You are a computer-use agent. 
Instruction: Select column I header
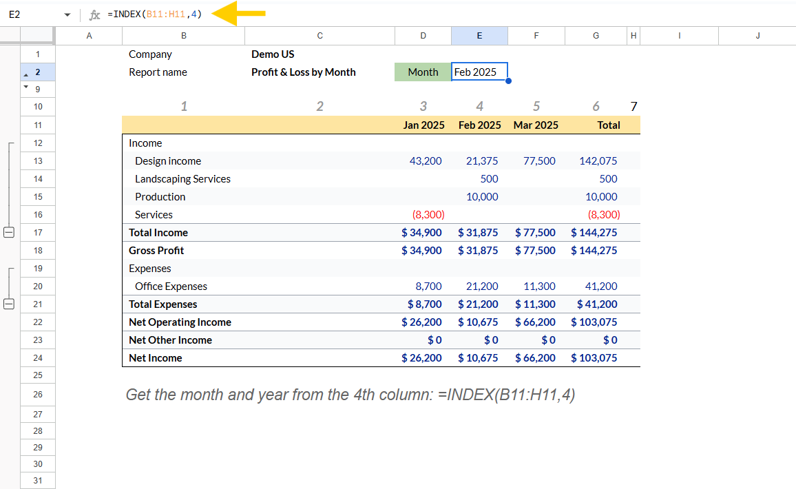point(679,36)
